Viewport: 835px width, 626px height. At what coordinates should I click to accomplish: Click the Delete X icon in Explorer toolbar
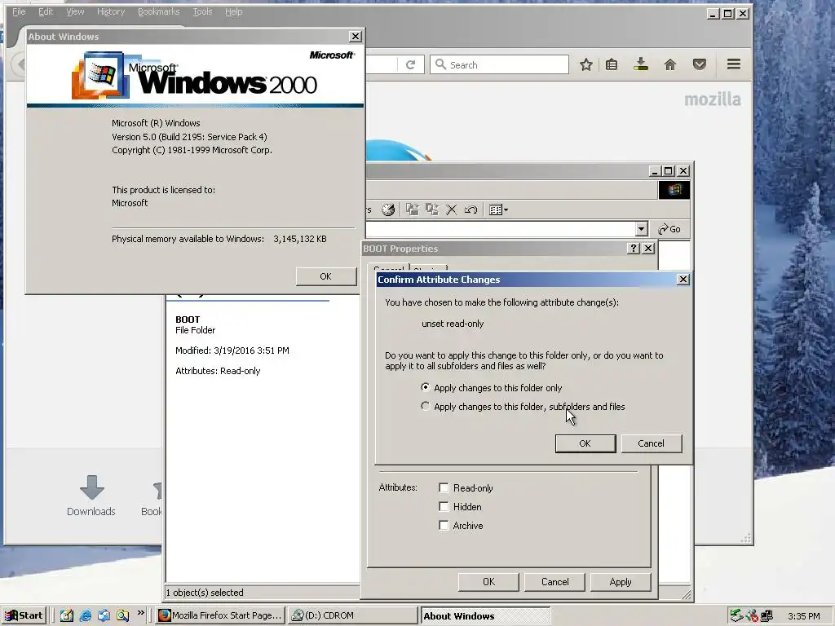[452, 209]
